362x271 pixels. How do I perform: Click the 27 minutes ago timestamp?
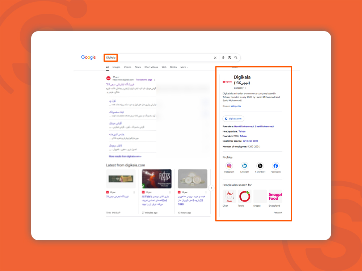(150, 213)
